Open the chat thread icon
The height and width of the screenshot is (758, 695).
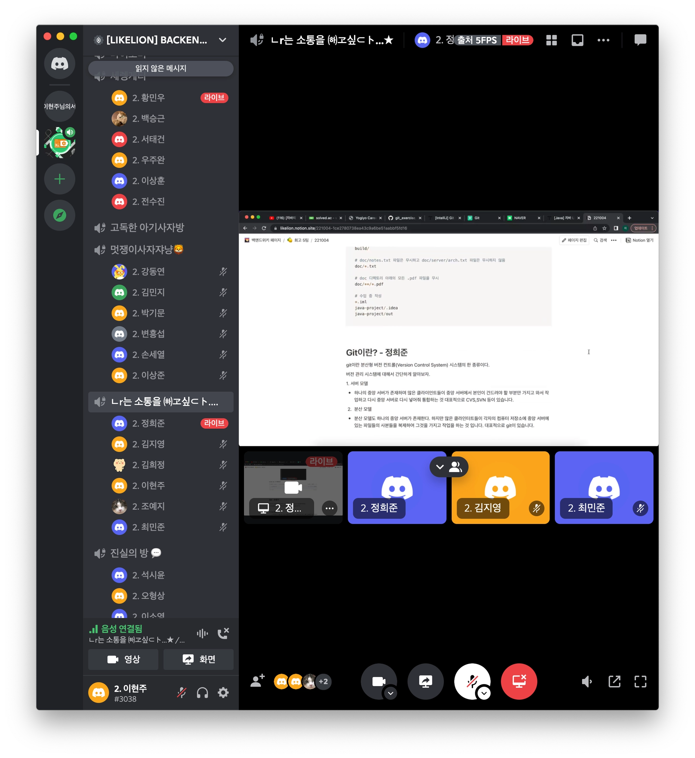[640, 40]
